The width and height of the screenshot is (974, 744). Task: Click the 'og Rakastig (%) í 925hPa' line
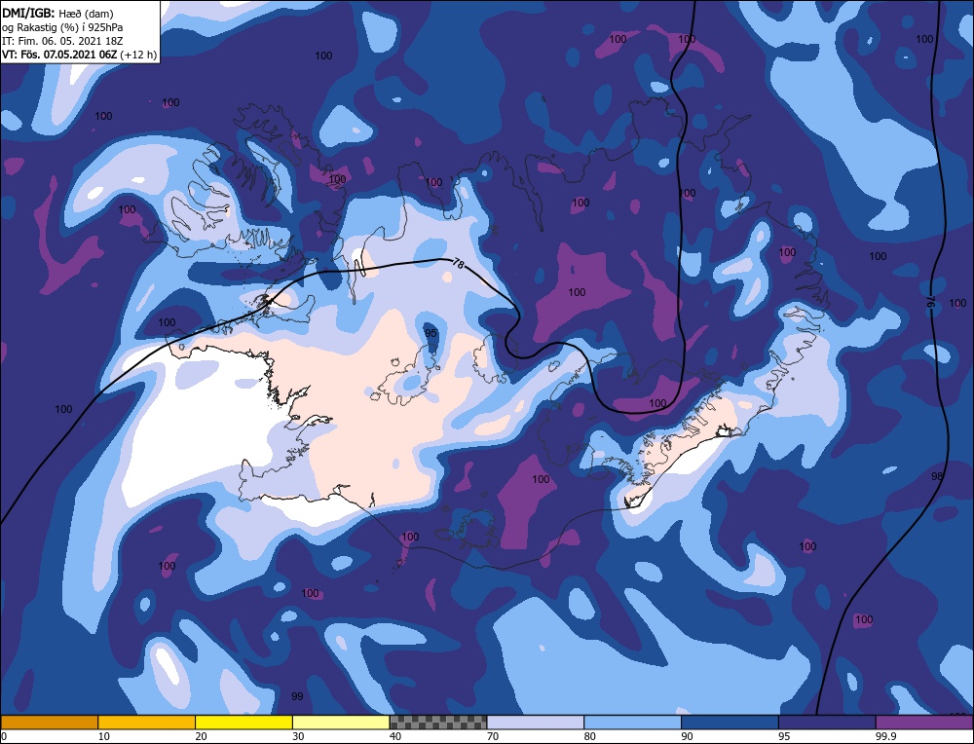tap(62, 27)
